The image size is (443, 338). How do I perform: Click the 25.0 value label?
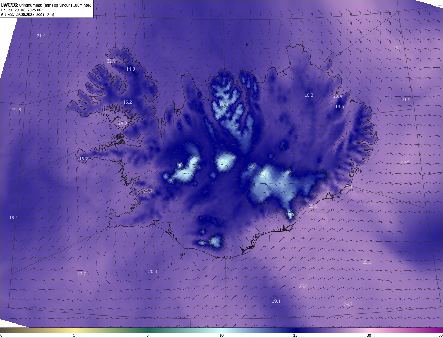pos(303,286)
